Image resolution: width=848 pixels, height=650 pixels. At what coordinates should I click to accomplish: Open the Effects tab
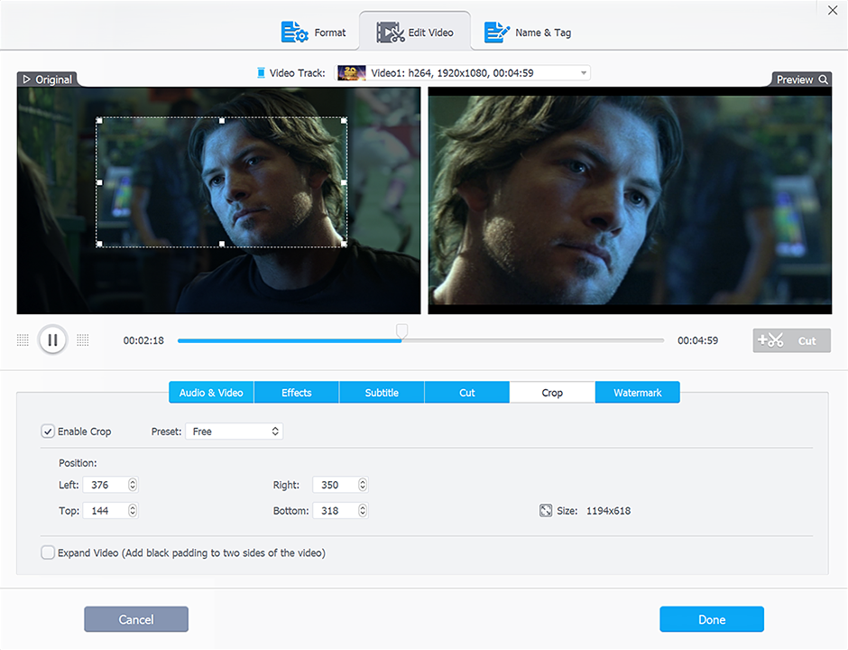[297, 393]
